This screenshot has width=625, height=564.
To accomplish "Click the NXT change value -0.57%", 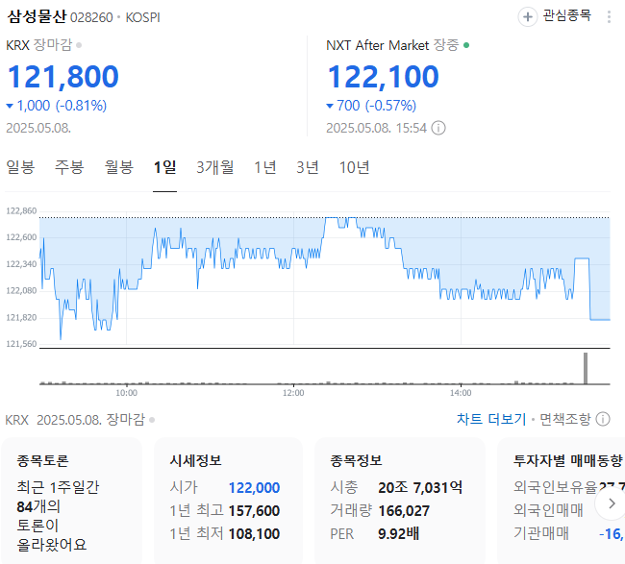I will [x=390, y=106].
